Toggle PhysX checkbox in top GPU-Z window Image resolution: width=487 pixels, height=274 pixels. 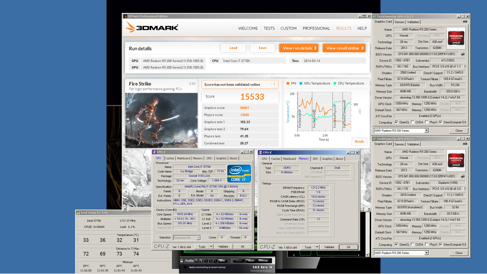click(427, 122)
